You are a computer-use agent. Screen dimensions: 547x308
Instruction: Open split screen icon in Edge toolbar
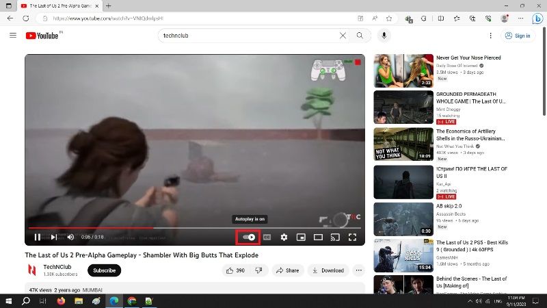[x=441, y=18]
